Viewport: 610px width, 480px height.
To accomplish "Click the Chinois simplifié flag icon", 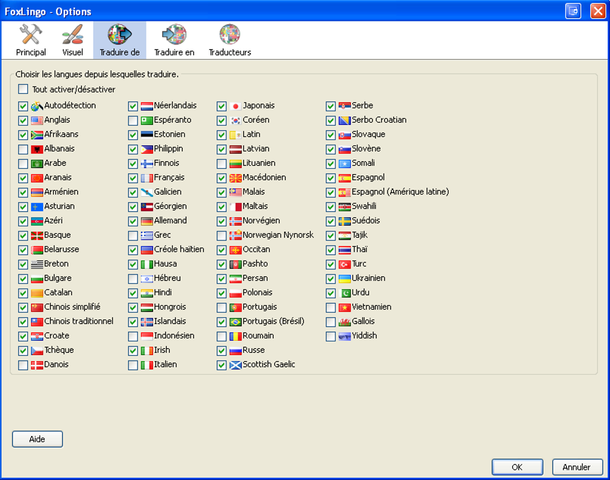I will coord(37,308).
